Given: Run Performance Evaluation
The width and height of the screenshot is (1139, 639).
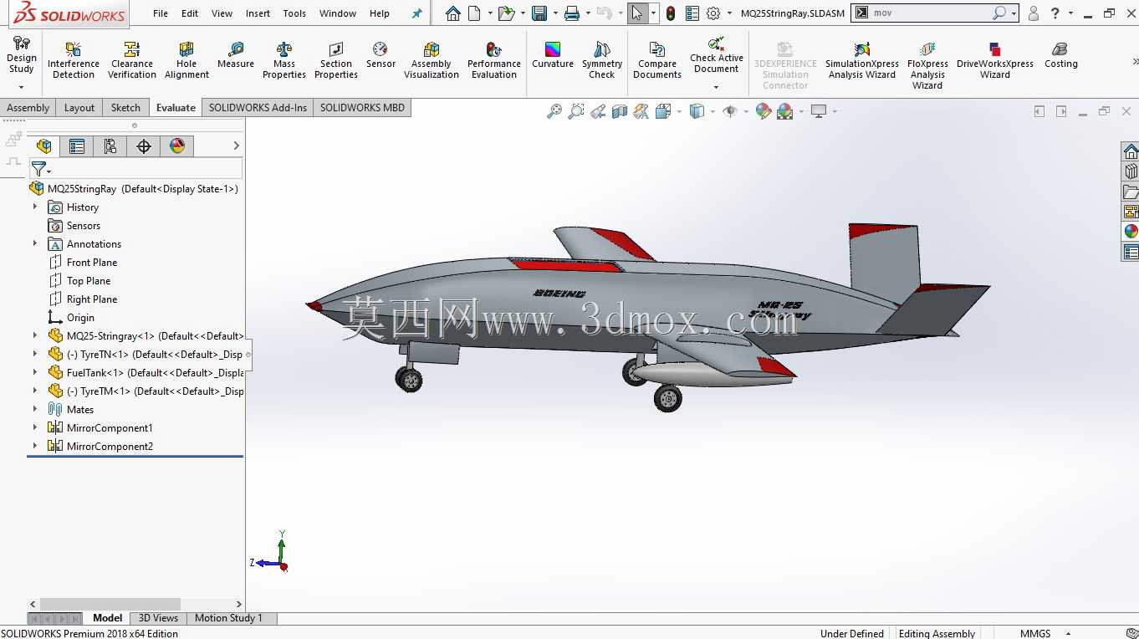Looking at the screenshot, I should [x=494, y=60].
